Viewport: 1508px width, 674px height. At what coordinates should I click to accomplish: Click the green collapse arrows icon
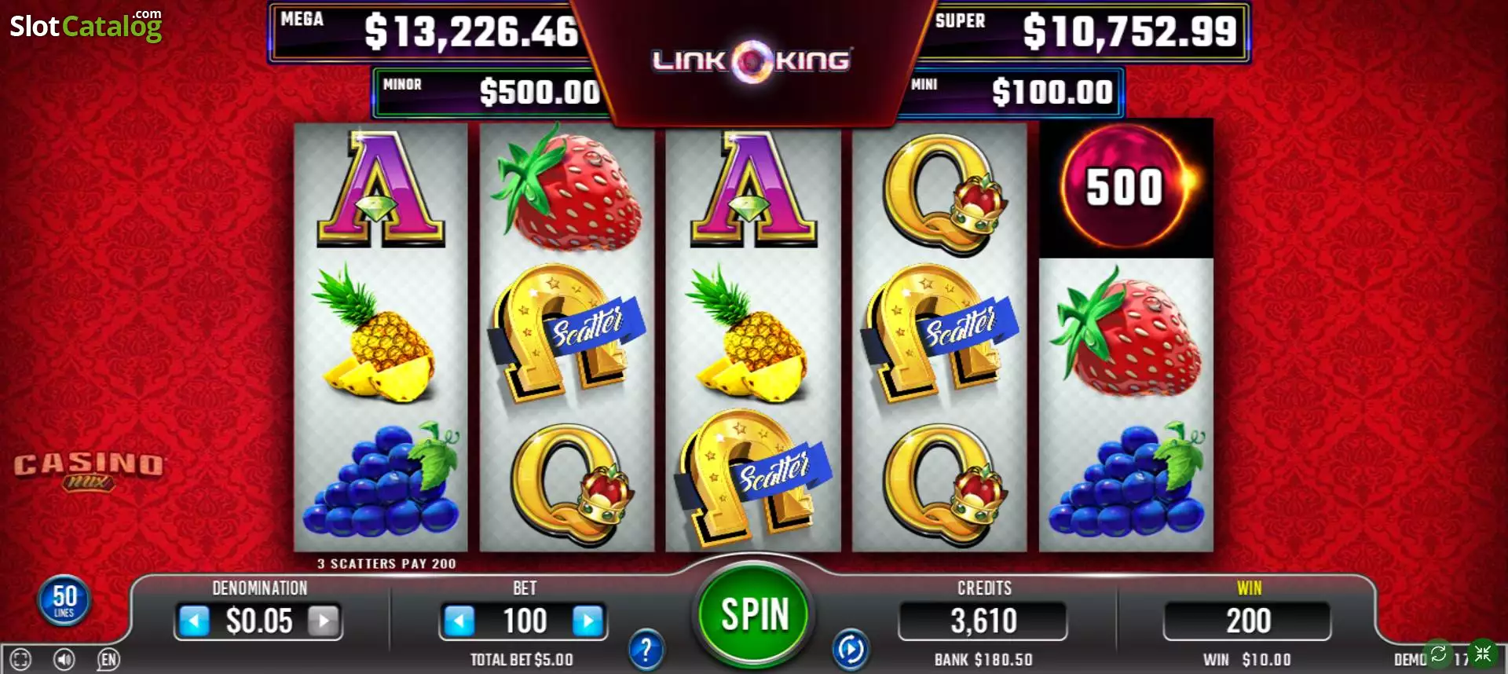pos(1483,654)
